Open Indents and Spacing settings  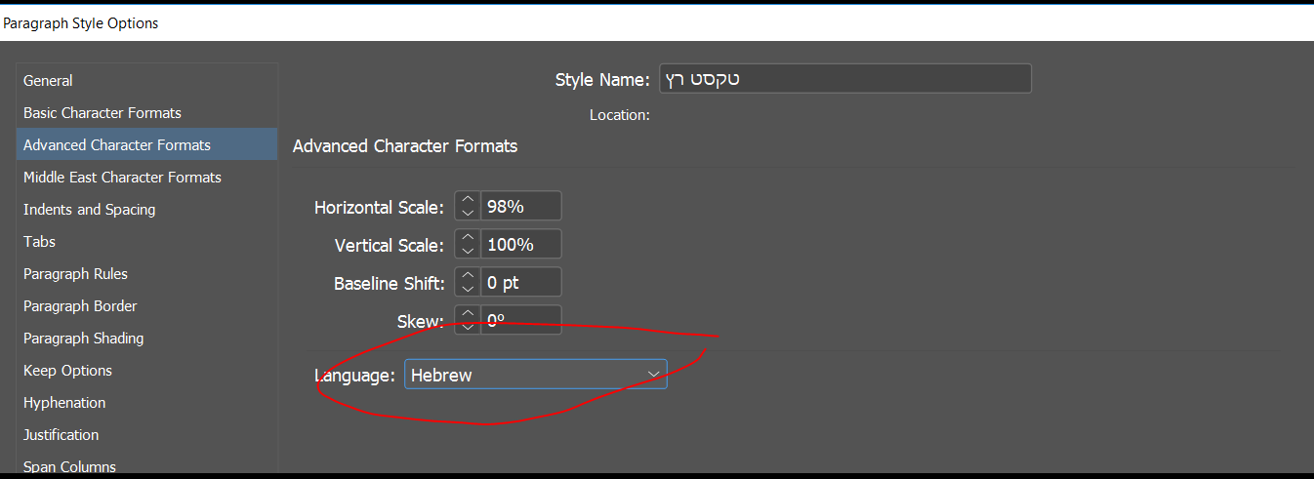(90, 210)
